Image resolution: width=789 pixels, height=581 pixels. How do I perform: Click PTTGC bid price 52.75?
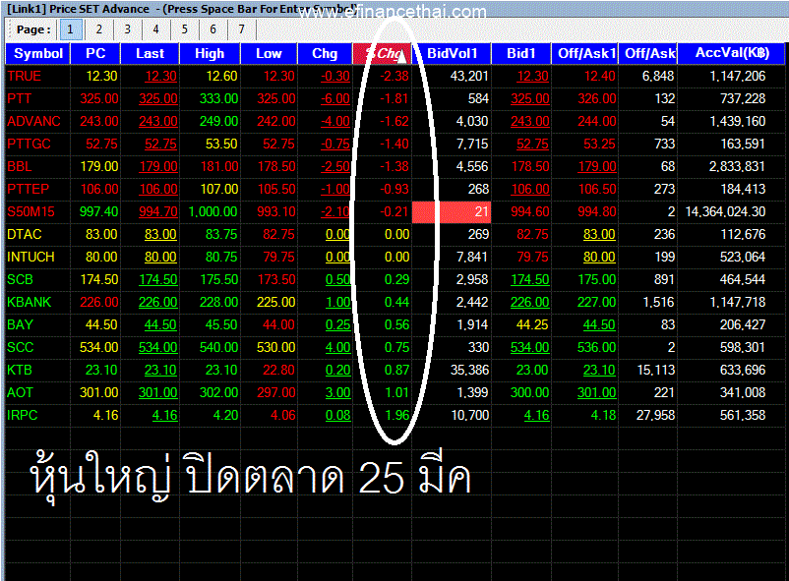pyautogui.click(x=533, y=144)
